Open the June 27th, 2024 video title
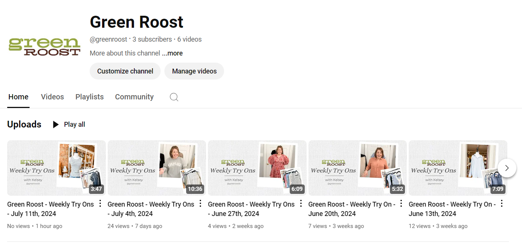This screenshot has height=252, width=522. tap(251, 209)
